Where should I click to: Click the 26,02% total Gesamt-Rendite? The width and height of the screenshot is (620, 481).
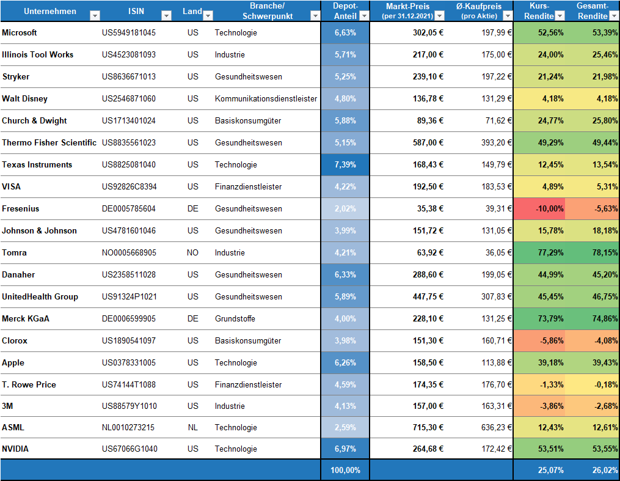click(605, 471)
